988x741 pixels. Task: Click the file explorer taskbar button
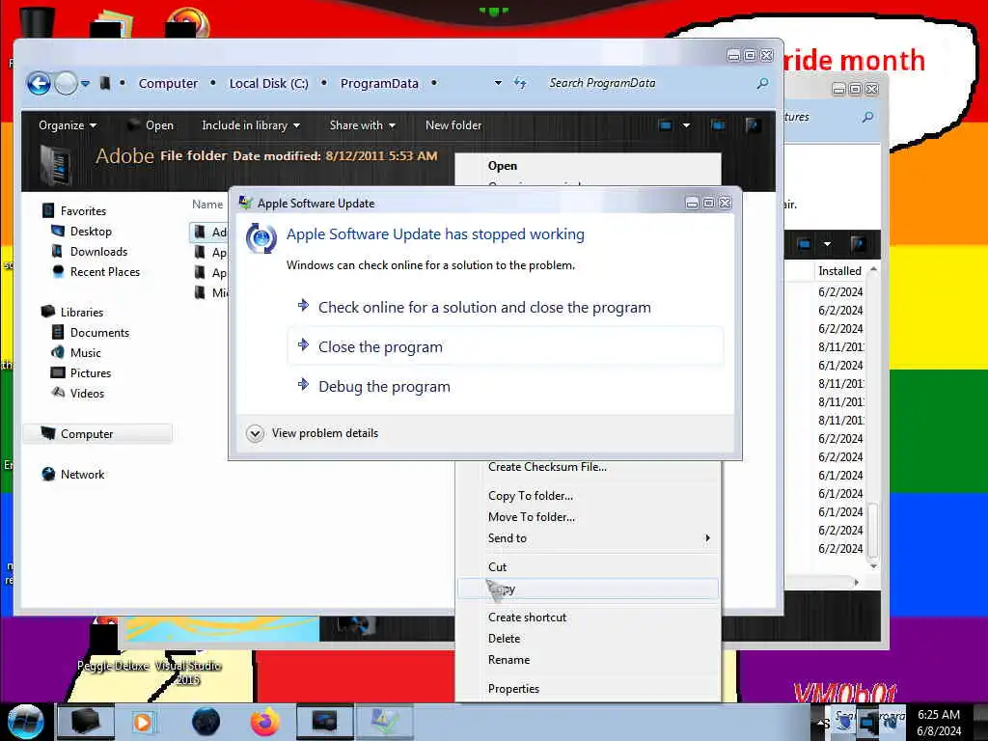pos(86,722)
